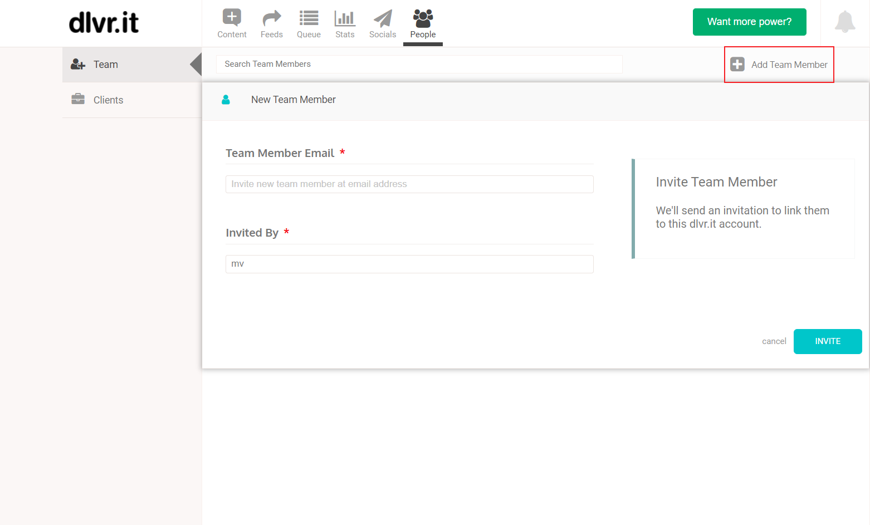This screenshot has height=525, width=870.
Task: Select the People group icon
Action: click(423, 18)
